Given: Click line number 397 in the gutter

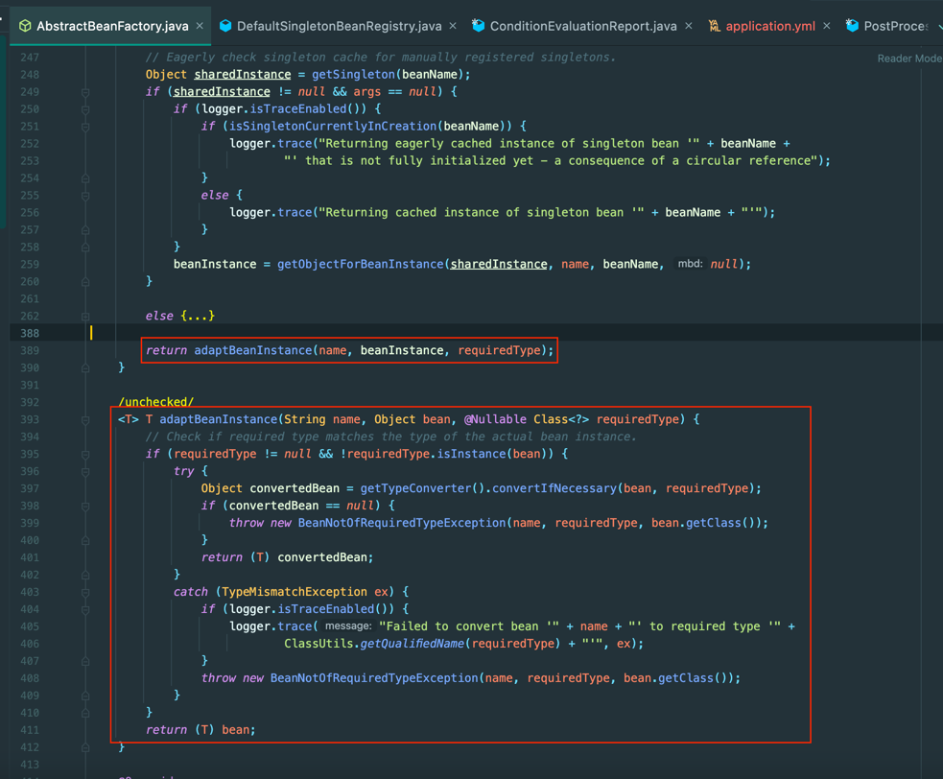Looking at the screenshot, I should click(x=30, y=488).
